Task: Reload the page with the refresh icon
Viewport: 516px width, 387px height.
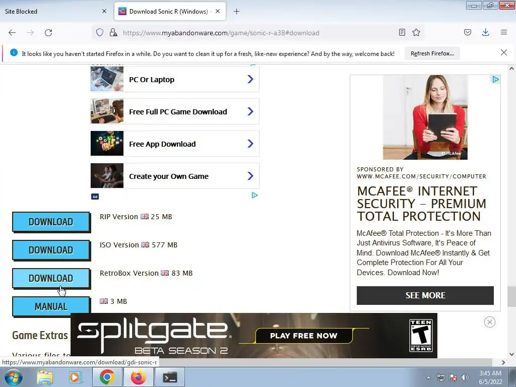Action: pyautogui.click(x=48, y=33)
